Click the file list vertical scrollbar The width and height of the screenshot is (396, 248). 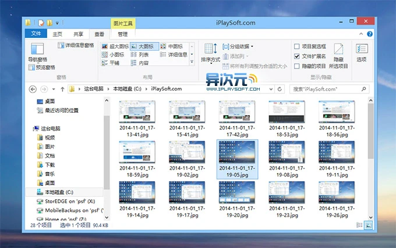(x=370, y=131)
